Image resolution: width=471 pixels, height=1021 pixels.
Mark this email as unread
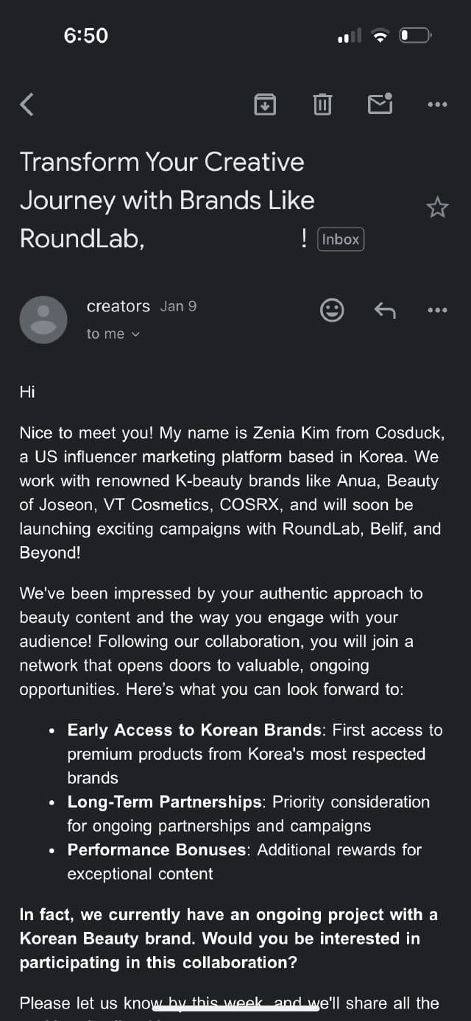pos(380,105)
